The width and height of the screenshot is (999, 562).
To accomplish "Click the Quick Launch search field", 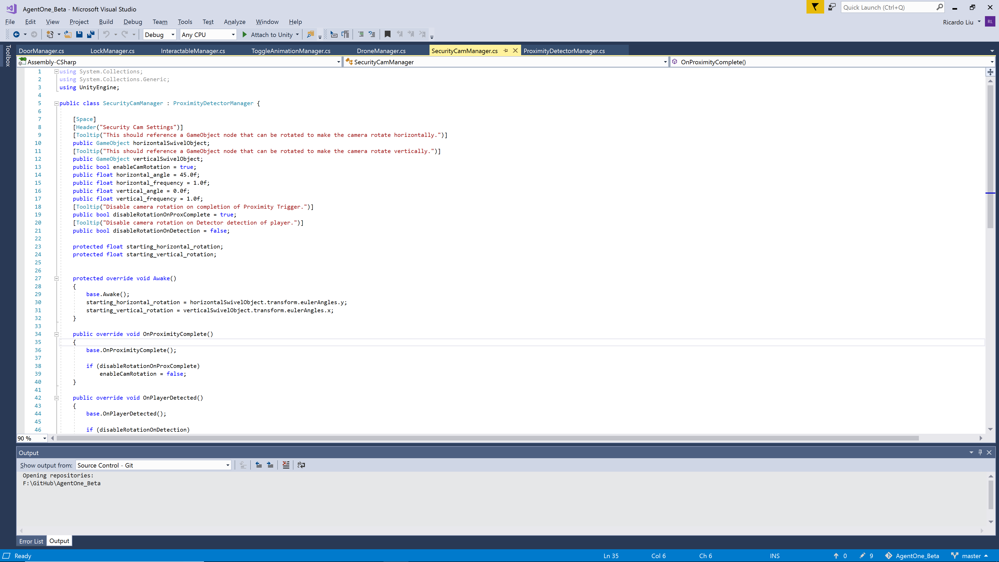I will (x=888, y=7).
